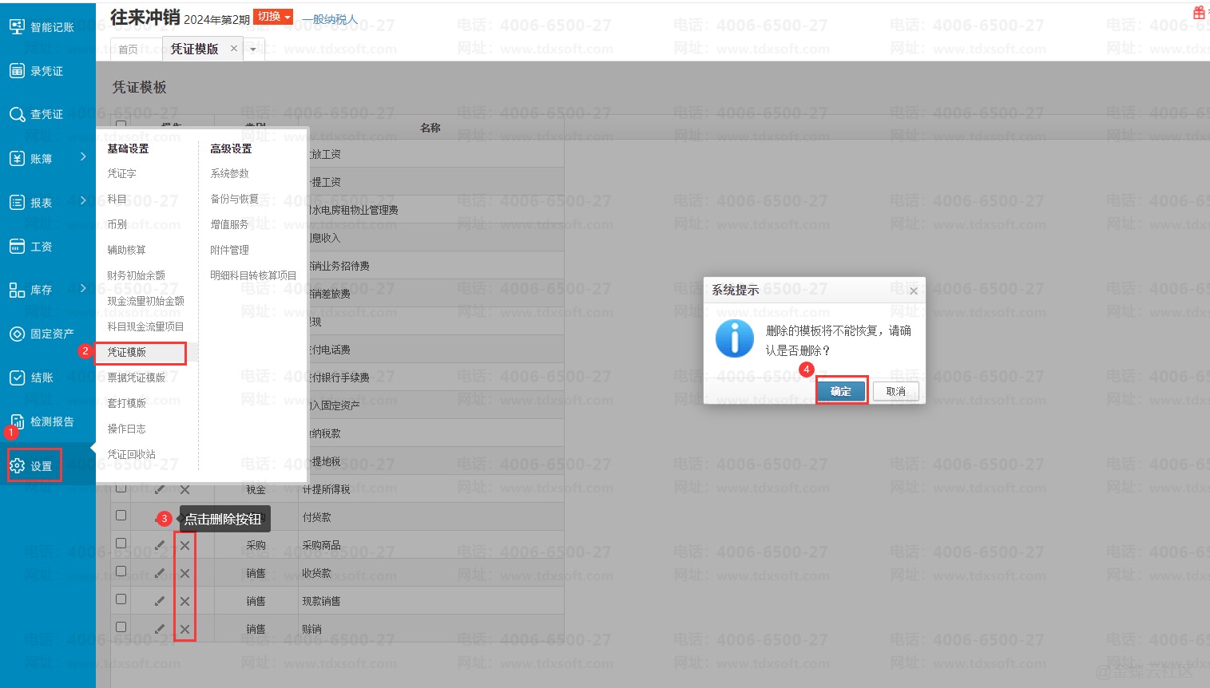Open the red 切换 period dropdown

tap(273, 17)
